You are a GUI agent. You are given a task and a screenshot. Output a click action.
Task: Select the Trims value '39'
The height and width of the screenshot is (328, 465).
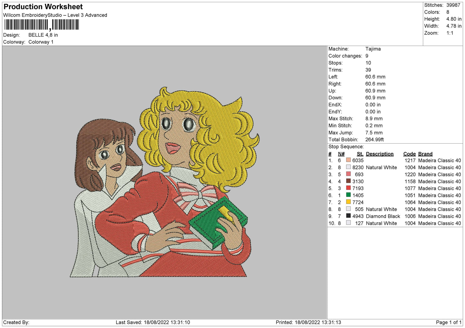coord(368,70)
